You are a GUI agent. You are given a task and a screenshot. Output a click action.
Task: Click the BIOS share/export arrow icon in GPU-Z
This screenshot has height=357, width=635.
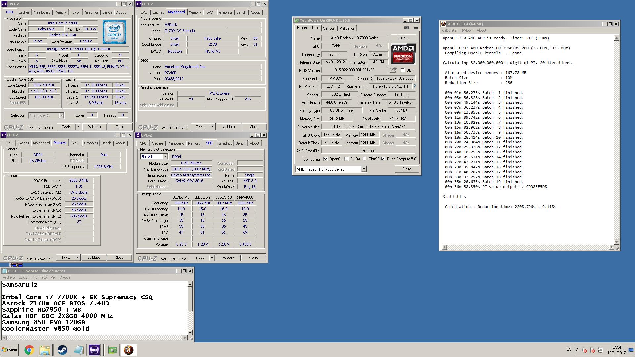[x=393, y=70]
